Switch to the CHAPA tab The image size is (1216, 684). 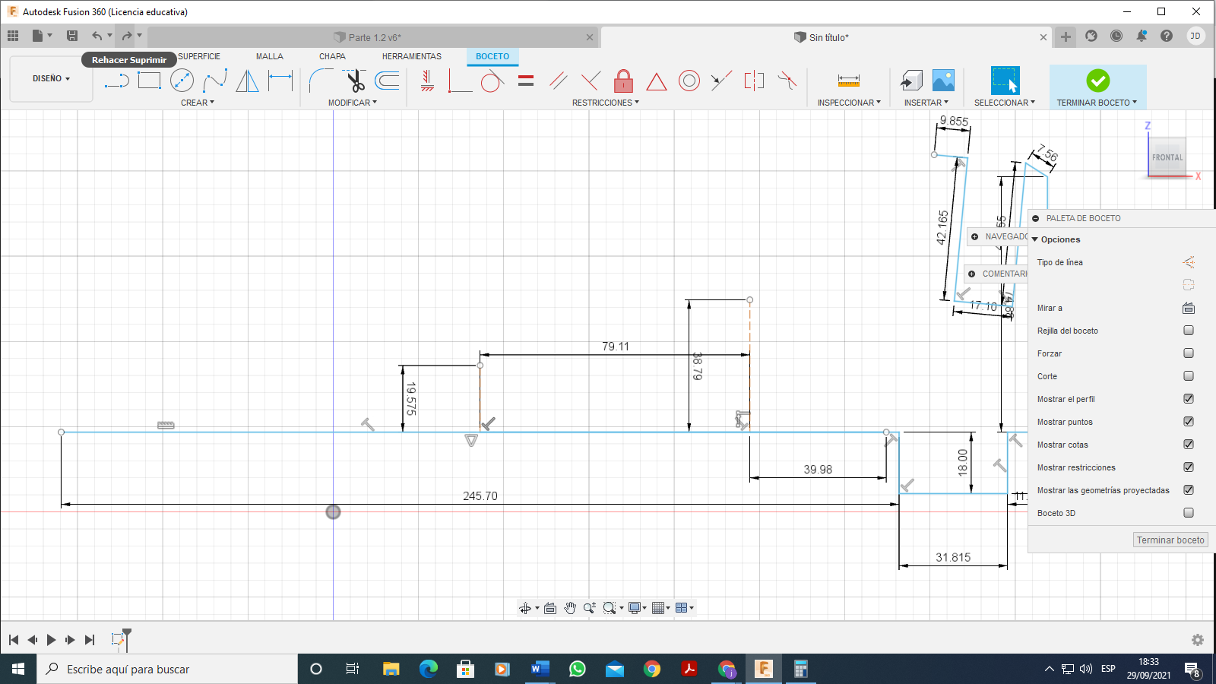[332, 56]
